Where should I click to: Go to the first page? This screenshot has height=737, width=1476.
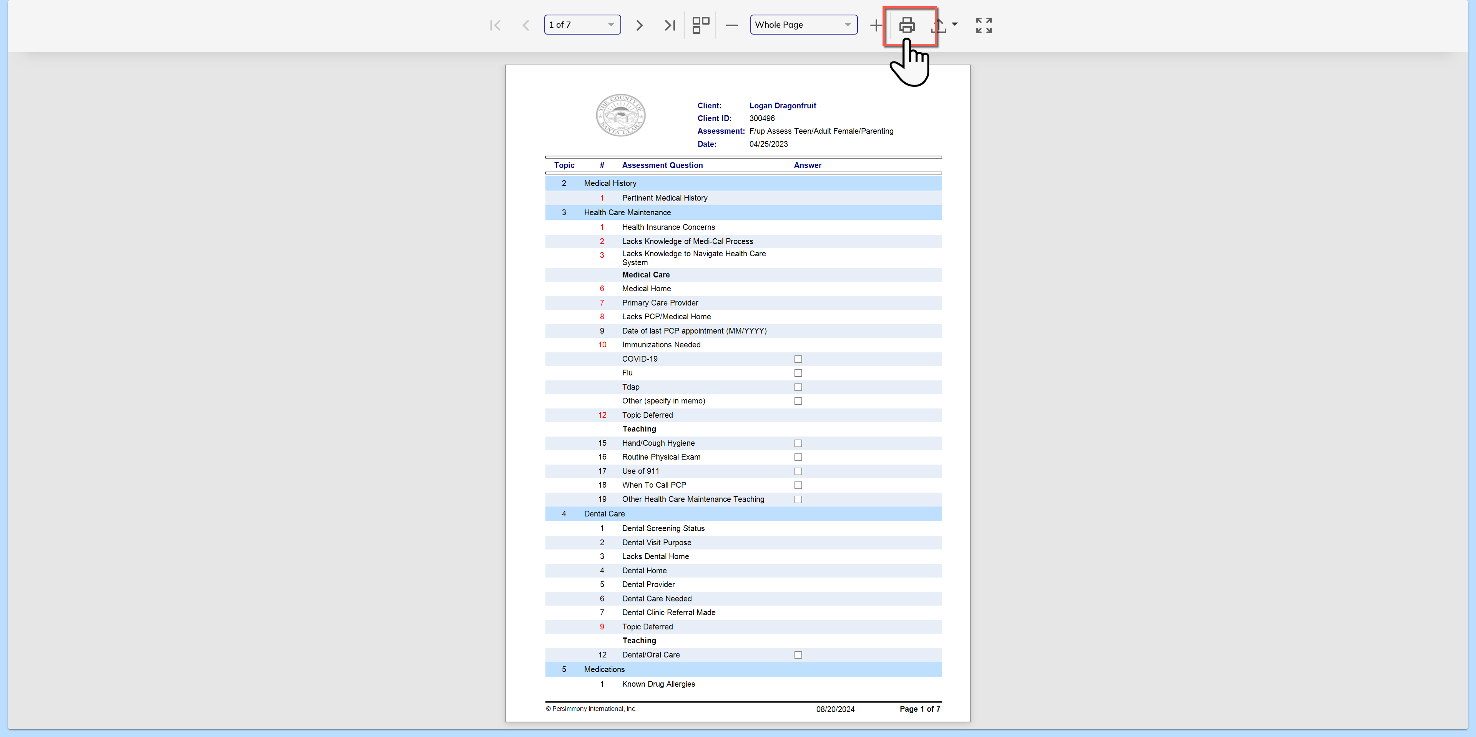(x=495, y=25)
